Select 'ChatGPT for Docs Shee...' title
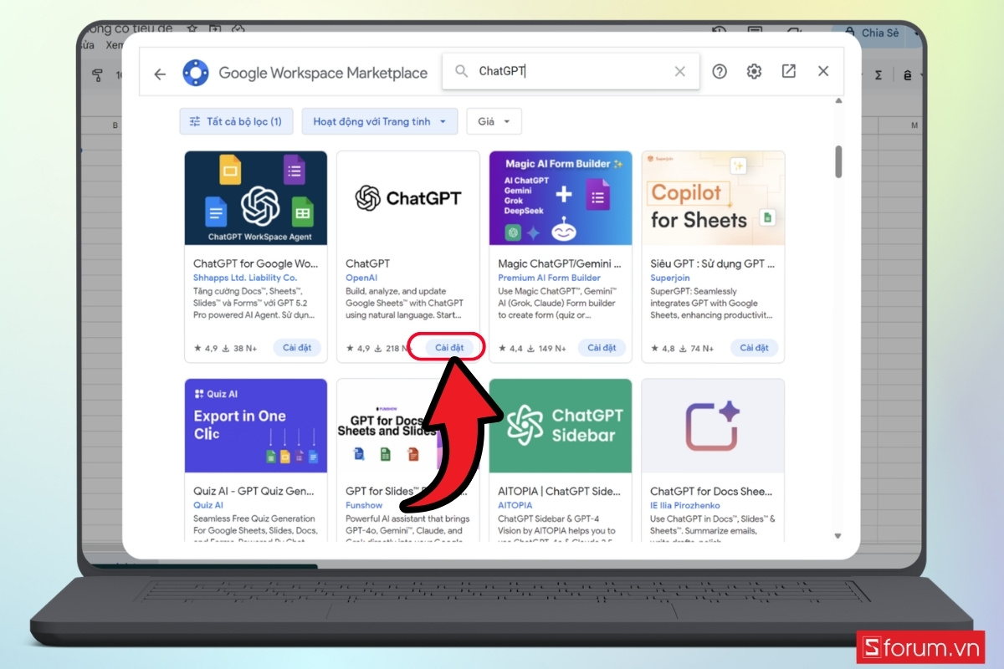The image size is (1004, 669). (712, 491)
